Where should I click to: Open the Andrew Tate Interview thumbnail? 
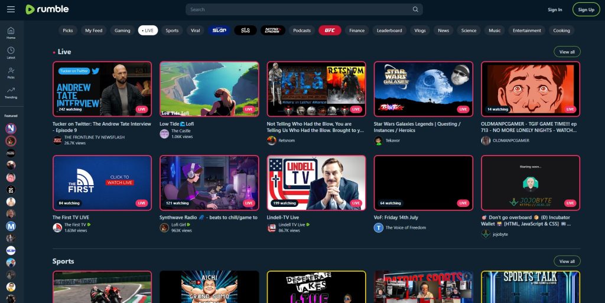click(102, 89)
